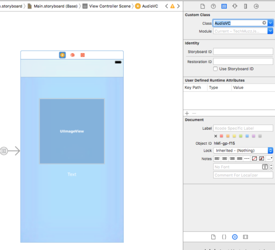Select the red label color
This screenshot has height=250, width=275.
pyautogui.click(x=221, y=136)
